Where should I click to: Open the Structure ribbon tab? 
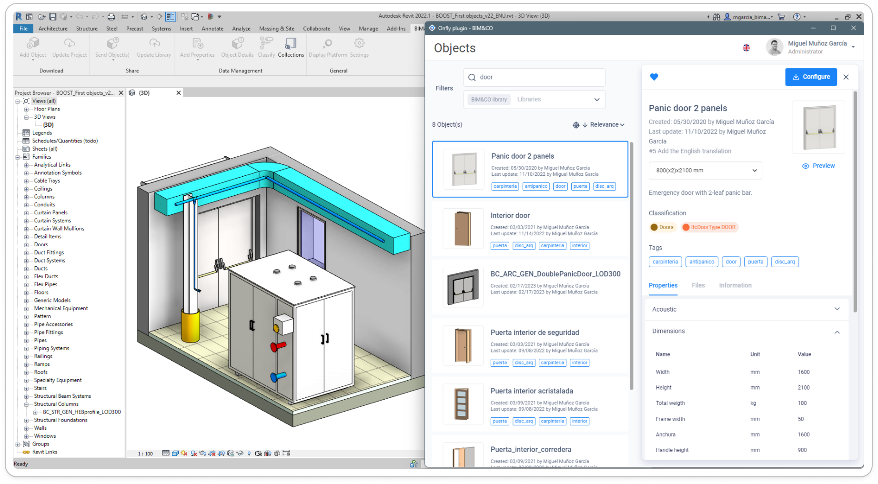(87, 29)
